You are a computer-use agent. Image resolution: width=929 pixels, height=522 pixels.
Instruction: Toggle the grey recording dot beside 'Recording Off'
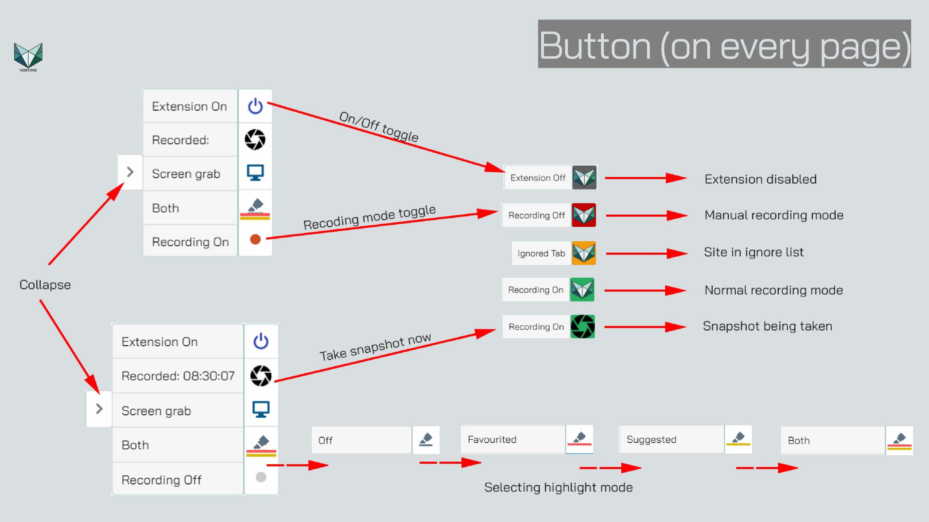(x=261, y=477)
